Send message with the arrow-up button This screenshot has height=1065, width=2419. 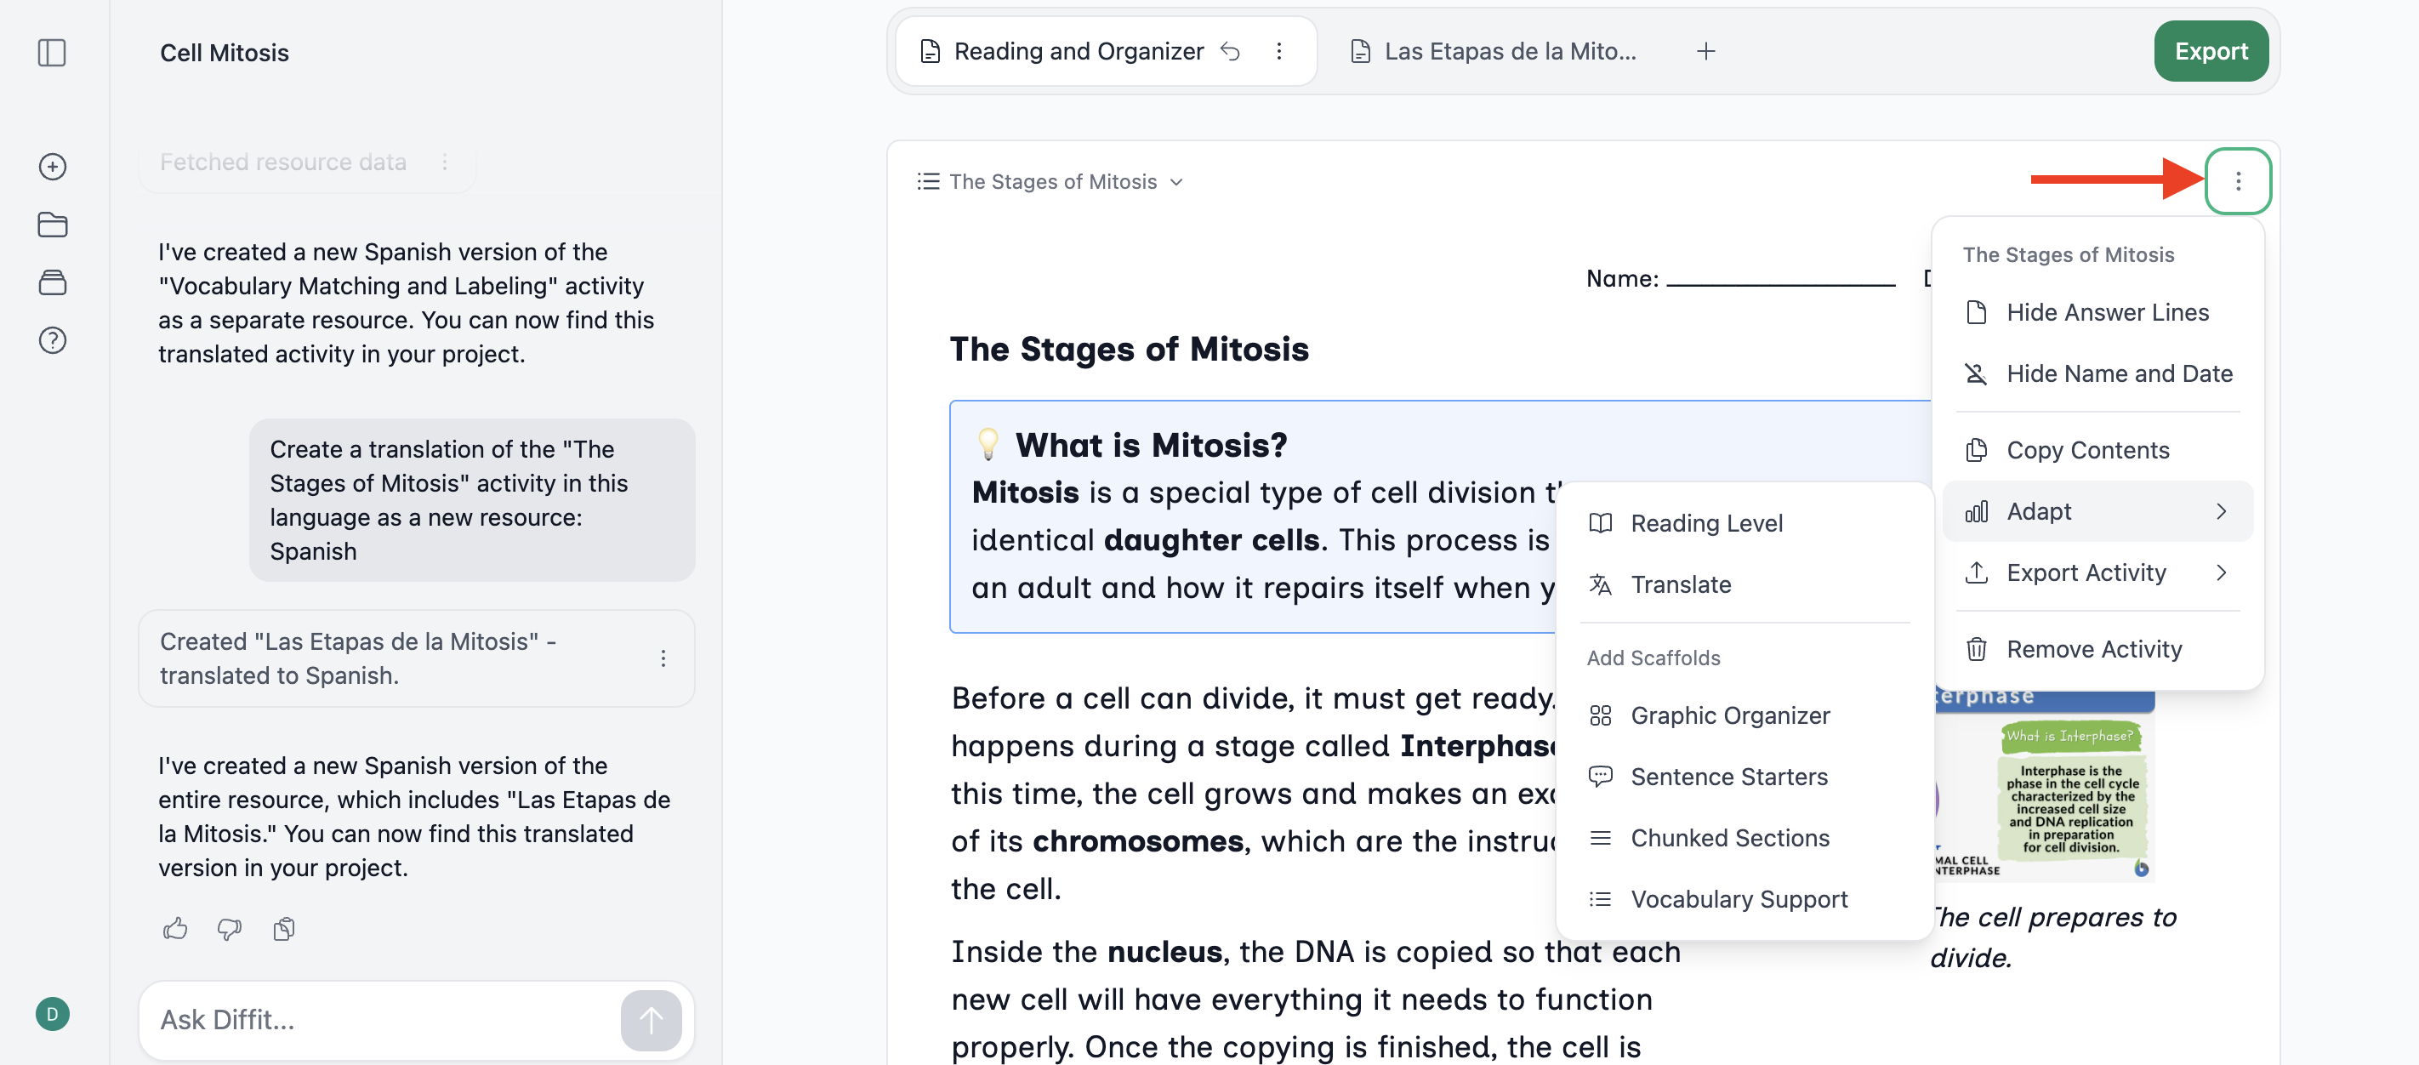point(651,1019)
